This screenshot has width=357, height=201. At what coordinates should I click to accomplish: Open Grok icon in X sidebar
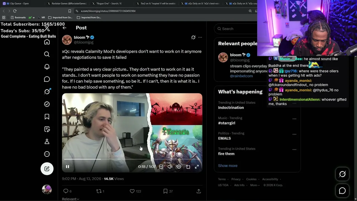point(47,92)
